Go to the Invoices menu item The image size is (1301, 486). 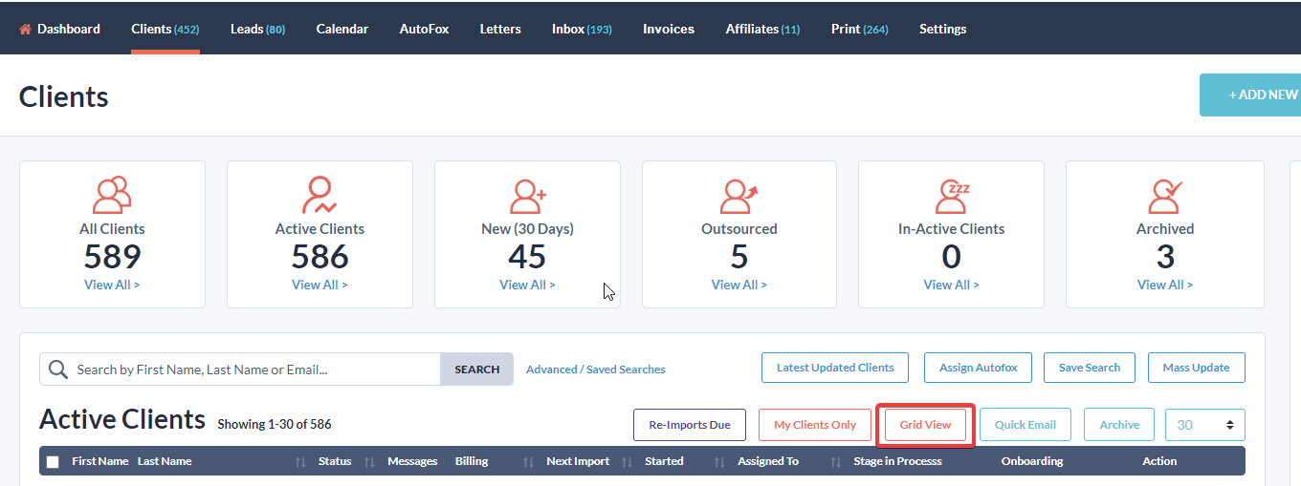pyautogui.click(x=668, y=30)
